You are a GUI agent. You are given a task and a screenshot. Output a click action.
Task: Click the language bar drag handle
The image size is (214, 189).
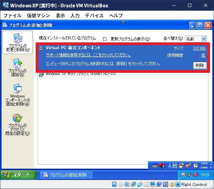[x=150, y=166]
